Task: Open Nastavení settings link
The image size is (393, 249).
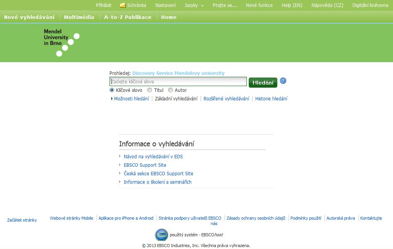Action: coord(165,5)
